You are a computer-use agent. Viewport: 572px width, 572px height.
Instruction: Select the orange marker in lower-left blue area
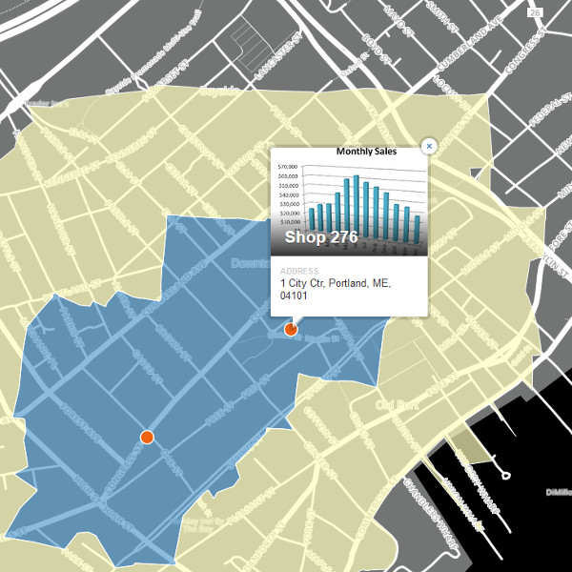(147, 437)
